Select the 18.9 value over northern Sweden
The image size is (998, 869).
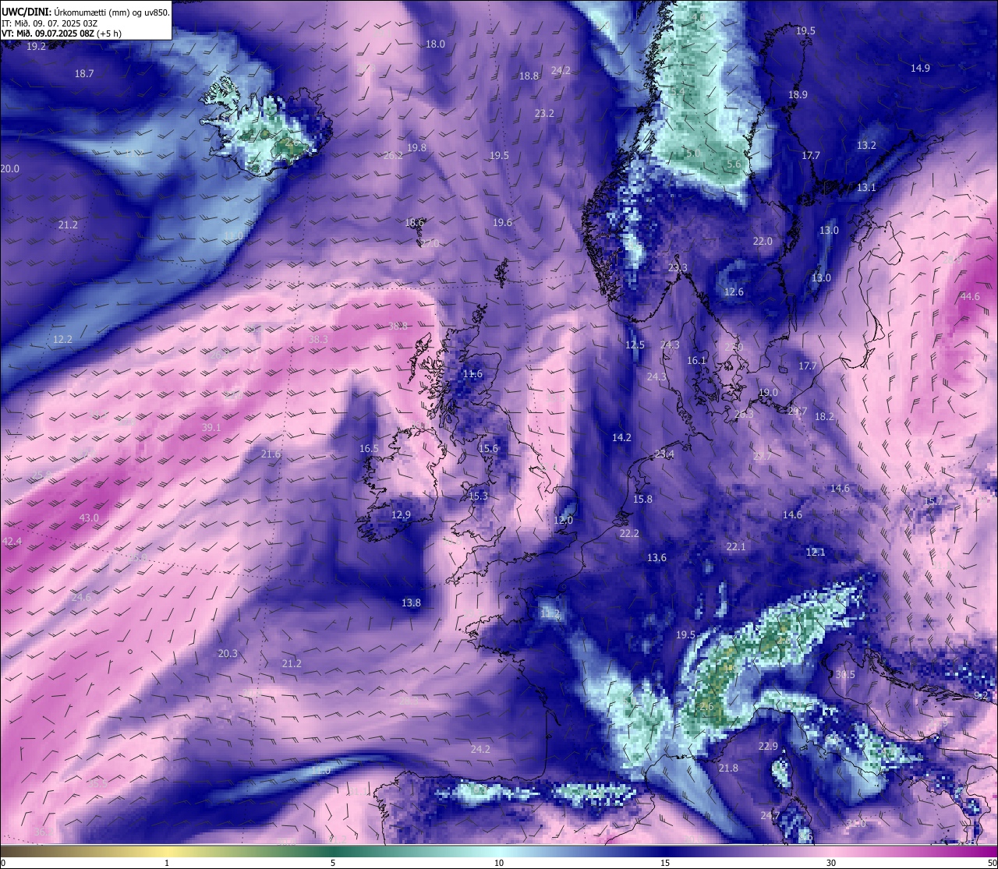click(798, 95)
